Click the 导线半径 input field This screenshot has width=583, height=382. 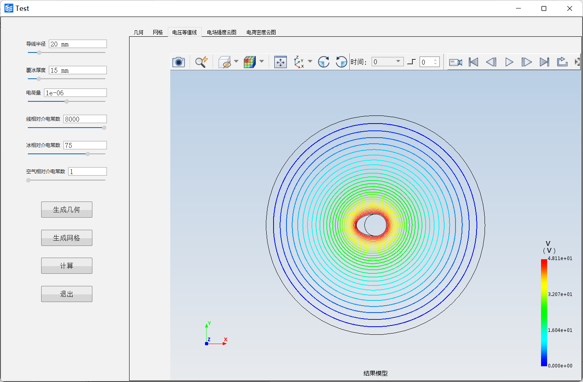click(x=78, y=44)
